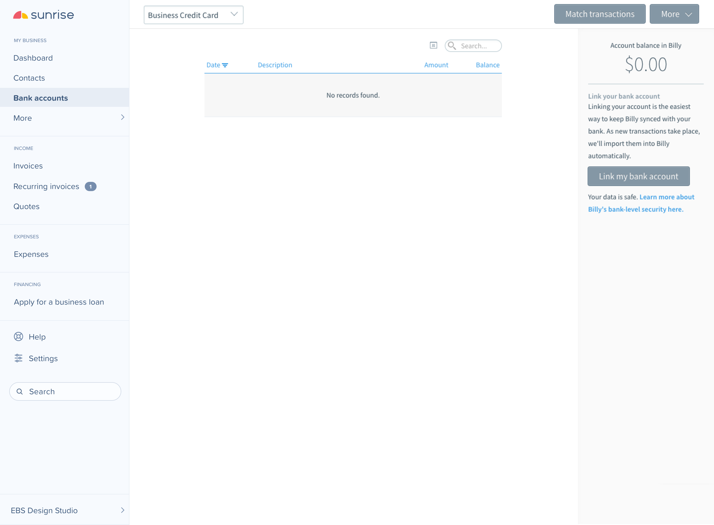Open Help via lifebuoy icon
The height and width of the screenshot is (525, 714).
pyautogui.click(x=18, y=336)
